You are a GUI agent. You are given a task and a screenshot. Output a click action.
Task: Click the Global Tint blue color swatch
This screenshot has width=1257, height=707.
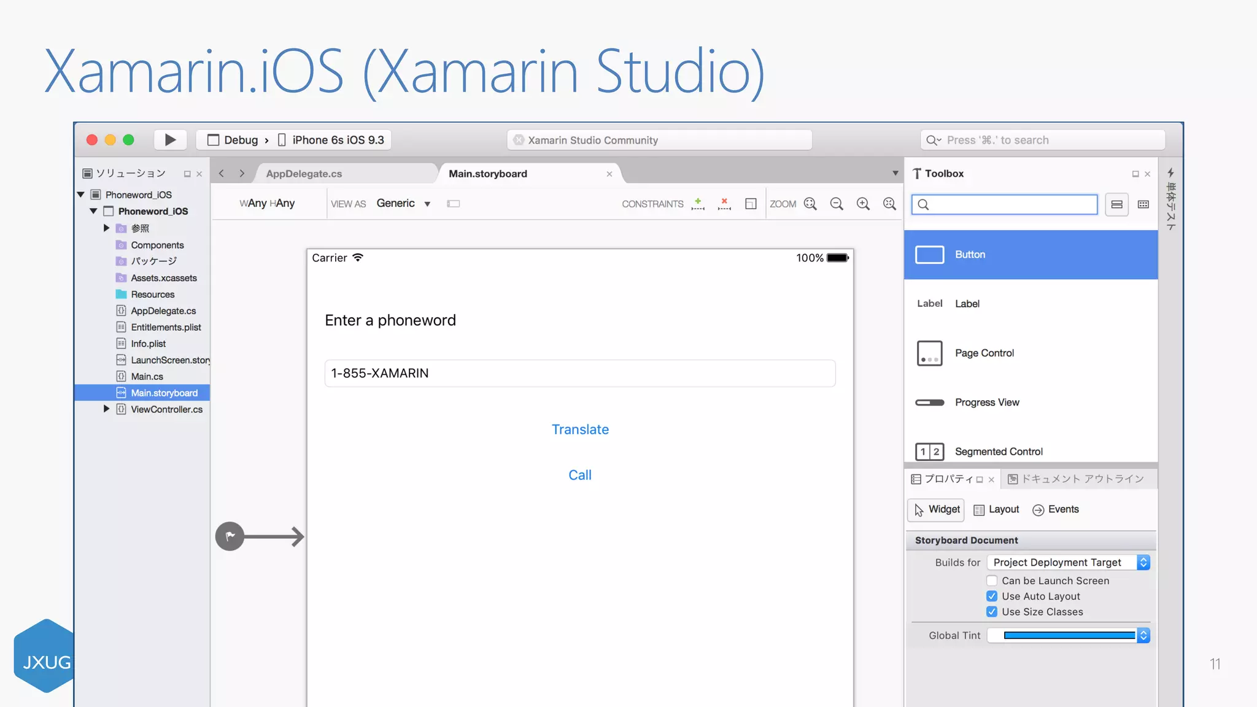(x=1069, y=635)
